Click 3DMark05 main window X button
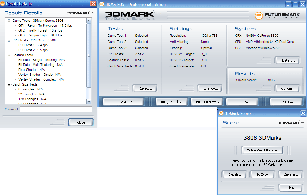 pos(302,4)
